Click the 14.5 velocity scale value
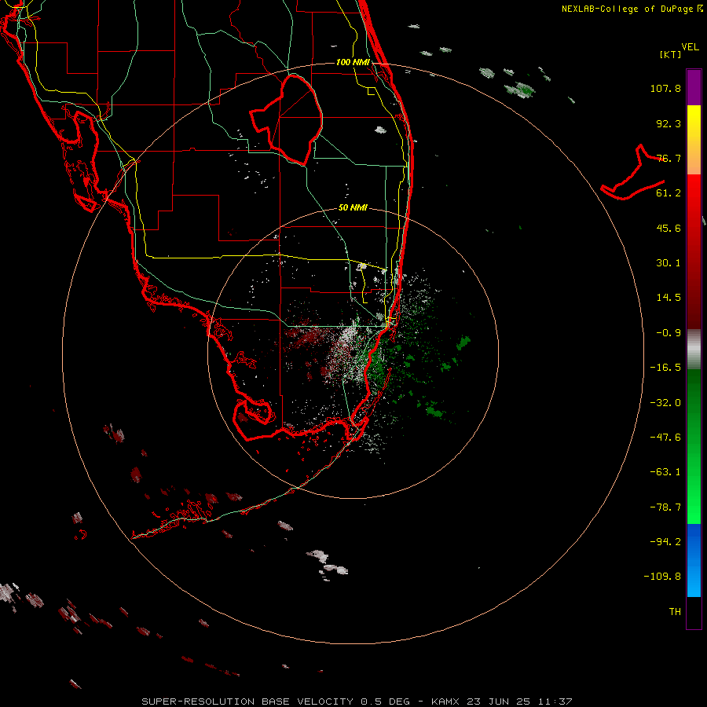This screenshot has width=707, height=707. (669, 298)
